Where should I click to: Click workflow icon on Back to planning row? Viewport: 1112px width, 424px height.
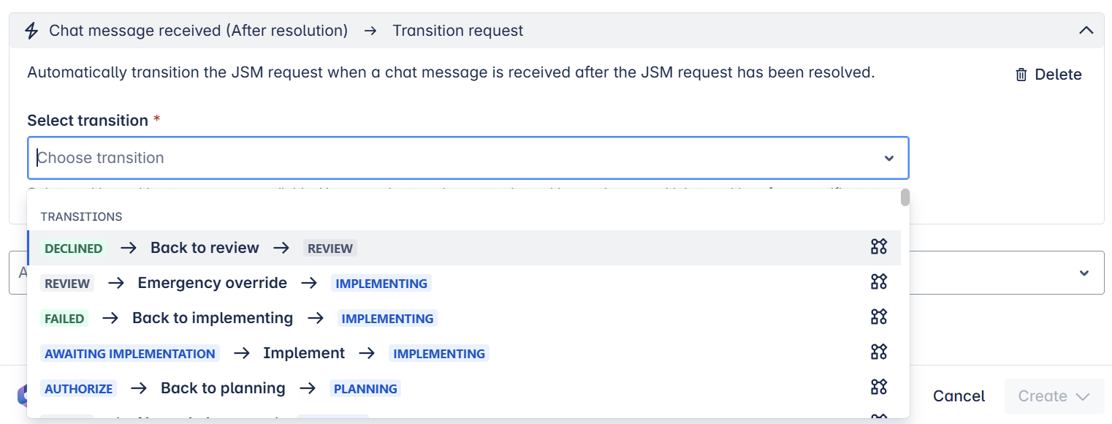click(878, 387)
